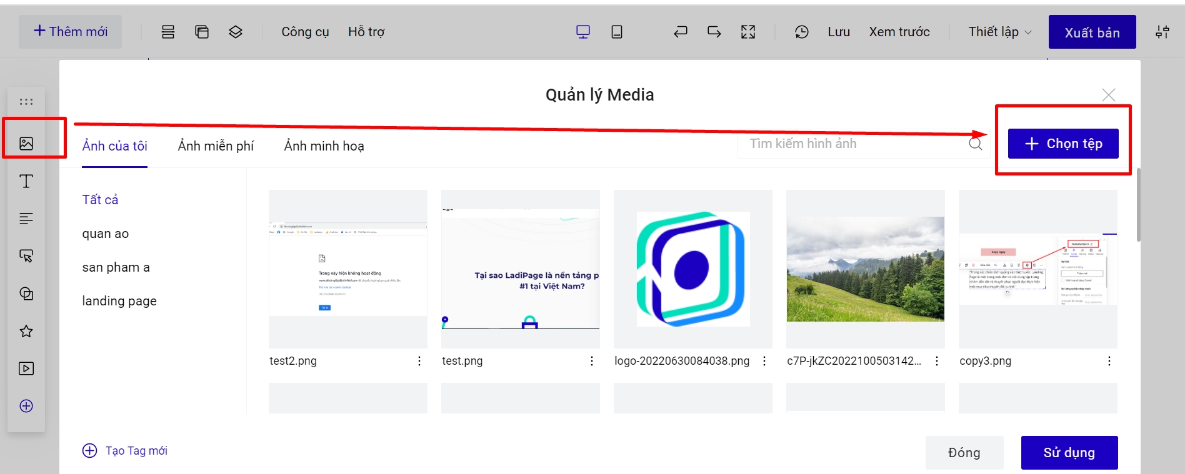Open options menu for test2.png
This screenshot has height=474, width=1185.
point(419,361)
